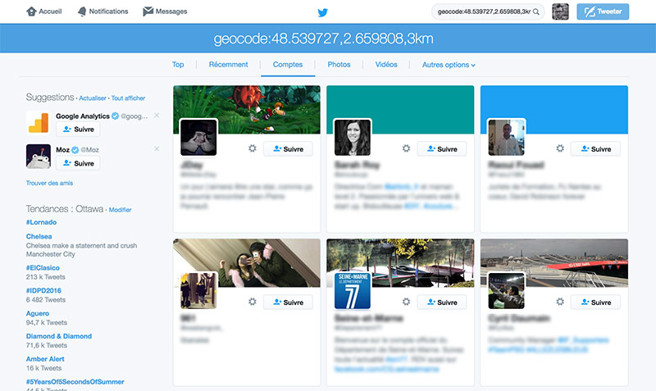
Task: Open avatar on stadium-banner card
Action: pyautogui.click(x=506, y=291)
